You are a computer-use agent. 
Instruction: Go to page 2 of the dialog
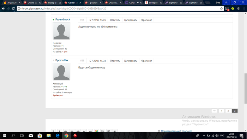[x=228, y=111]
